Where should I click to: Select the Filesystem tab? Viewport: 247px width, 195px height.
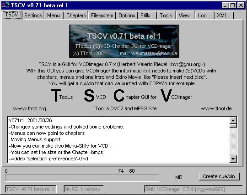(x=102, y=15)
